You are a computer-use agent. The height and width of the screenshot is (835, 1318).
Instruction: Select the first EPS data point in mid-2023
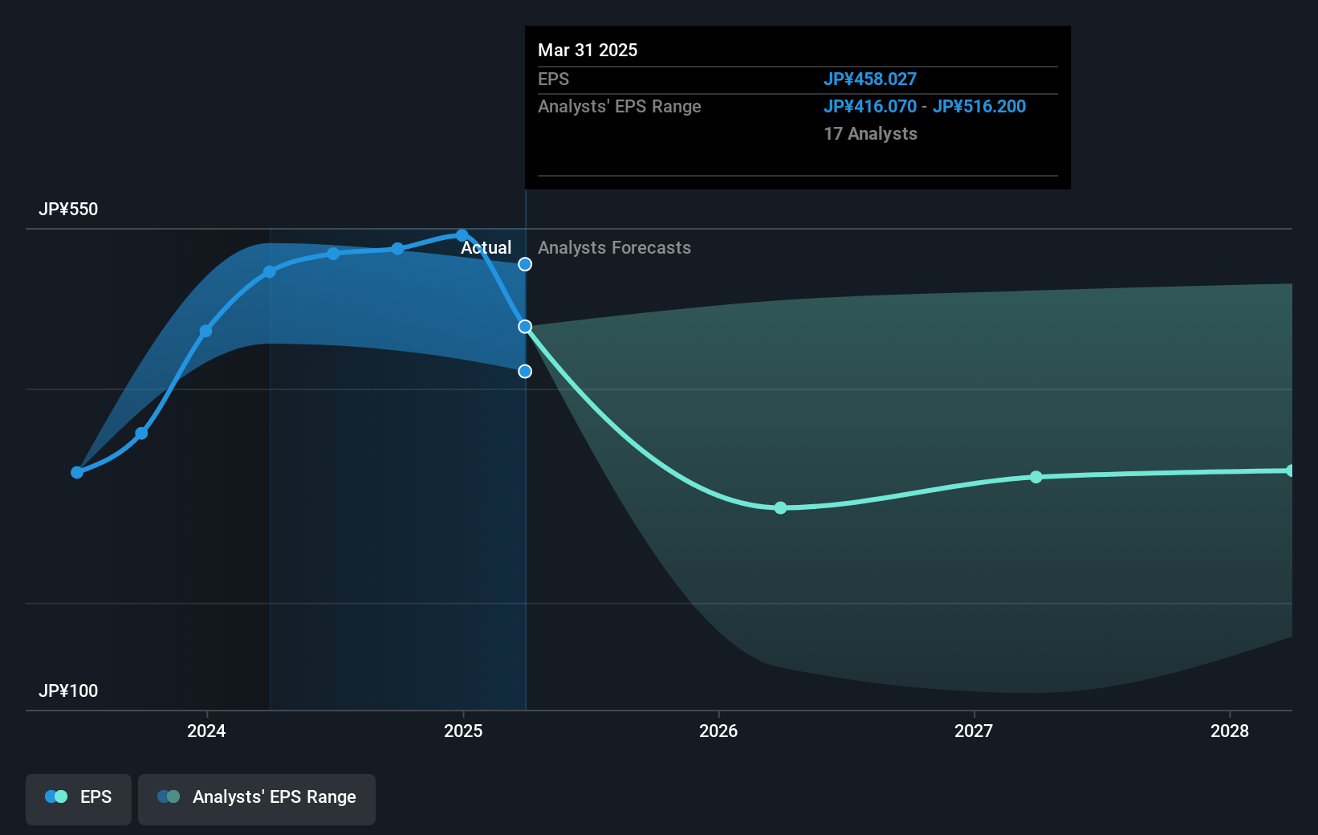tap(77, 472)
